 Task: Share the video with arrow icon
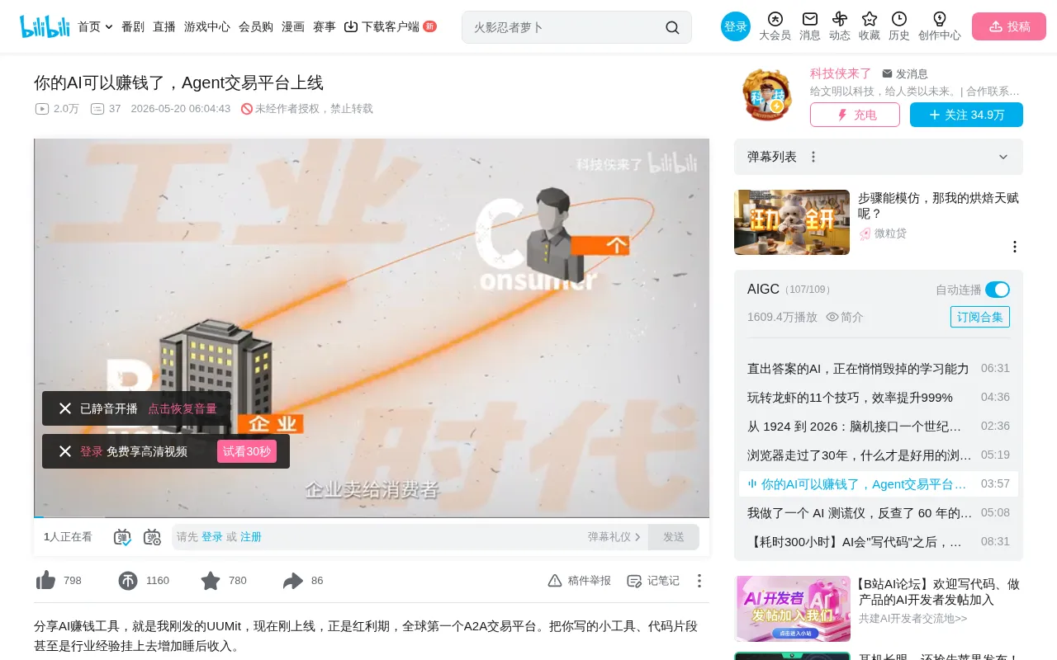tap(293, 581)
